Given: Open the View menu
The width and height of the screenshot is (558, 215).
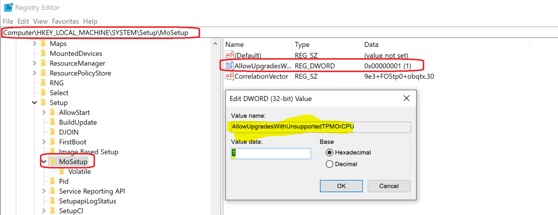Looking at the screenshot, I should click(x=40, y=21).
